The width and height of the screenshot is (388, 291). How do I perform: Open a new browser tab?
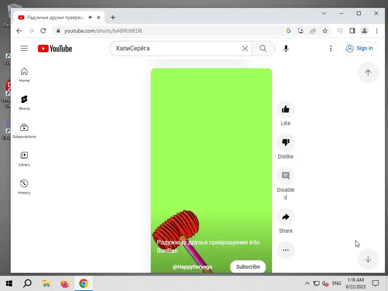113,17
